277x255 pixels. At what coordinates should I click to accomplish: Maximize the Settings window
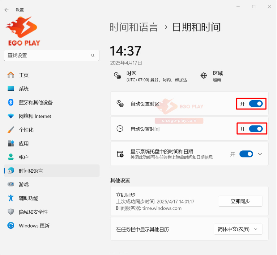pyautogui.click(x=254, y=7)
